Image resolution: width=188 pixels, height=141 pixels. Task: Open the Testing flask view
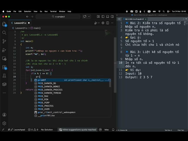[4, 76]
